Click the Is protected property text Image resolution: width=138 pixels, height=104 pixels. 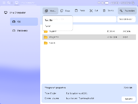click(x=80, y=98)
